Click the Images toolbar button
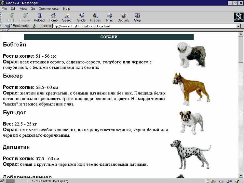 pos(95,18)
